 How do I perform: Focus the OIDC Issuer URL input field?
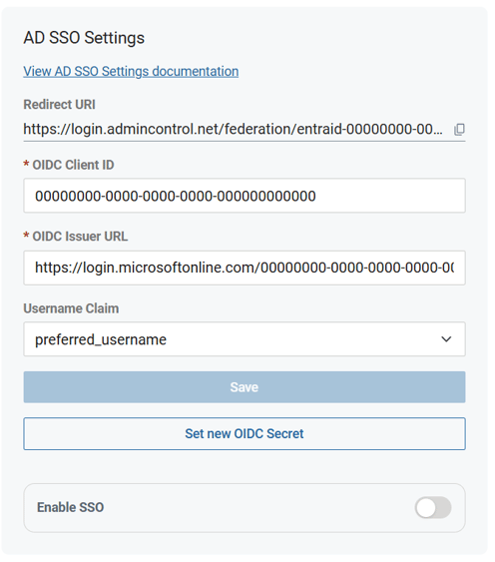point(245,268)
